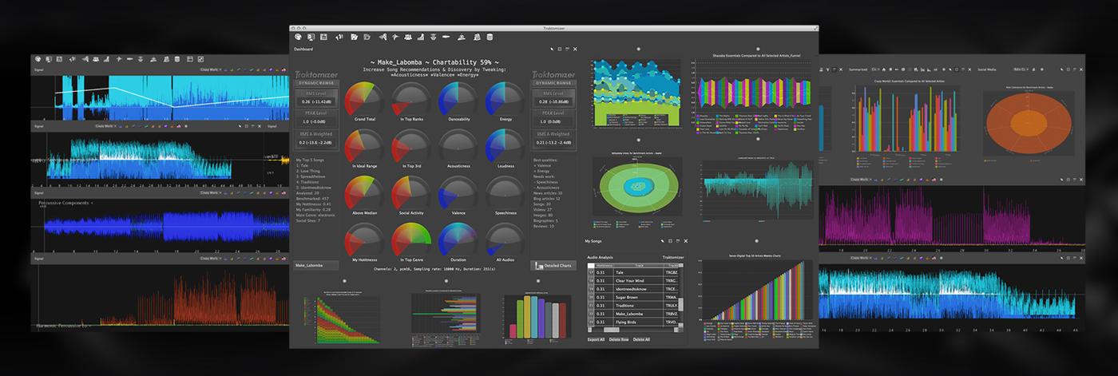Select the Clear Your Mind track row
The height and width of the screenshot is (376, 1118).
[632, 281]
